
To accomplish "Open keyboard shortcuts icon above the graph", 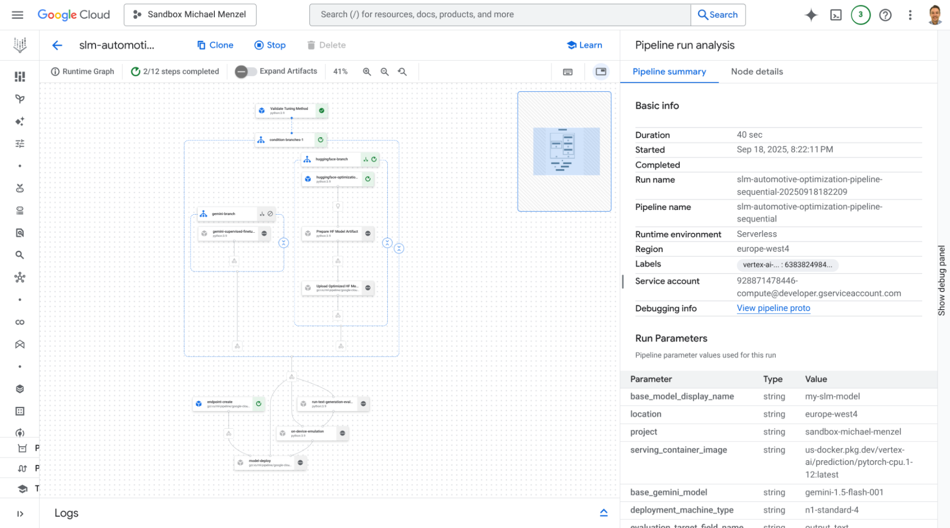I will click(567, 72).
